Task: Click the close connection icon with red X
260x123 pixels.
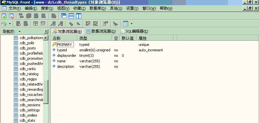Action: 11,16
